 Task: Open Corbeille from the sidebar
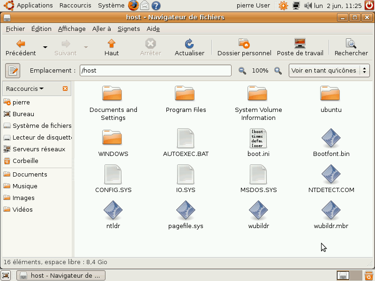(37, 161)
